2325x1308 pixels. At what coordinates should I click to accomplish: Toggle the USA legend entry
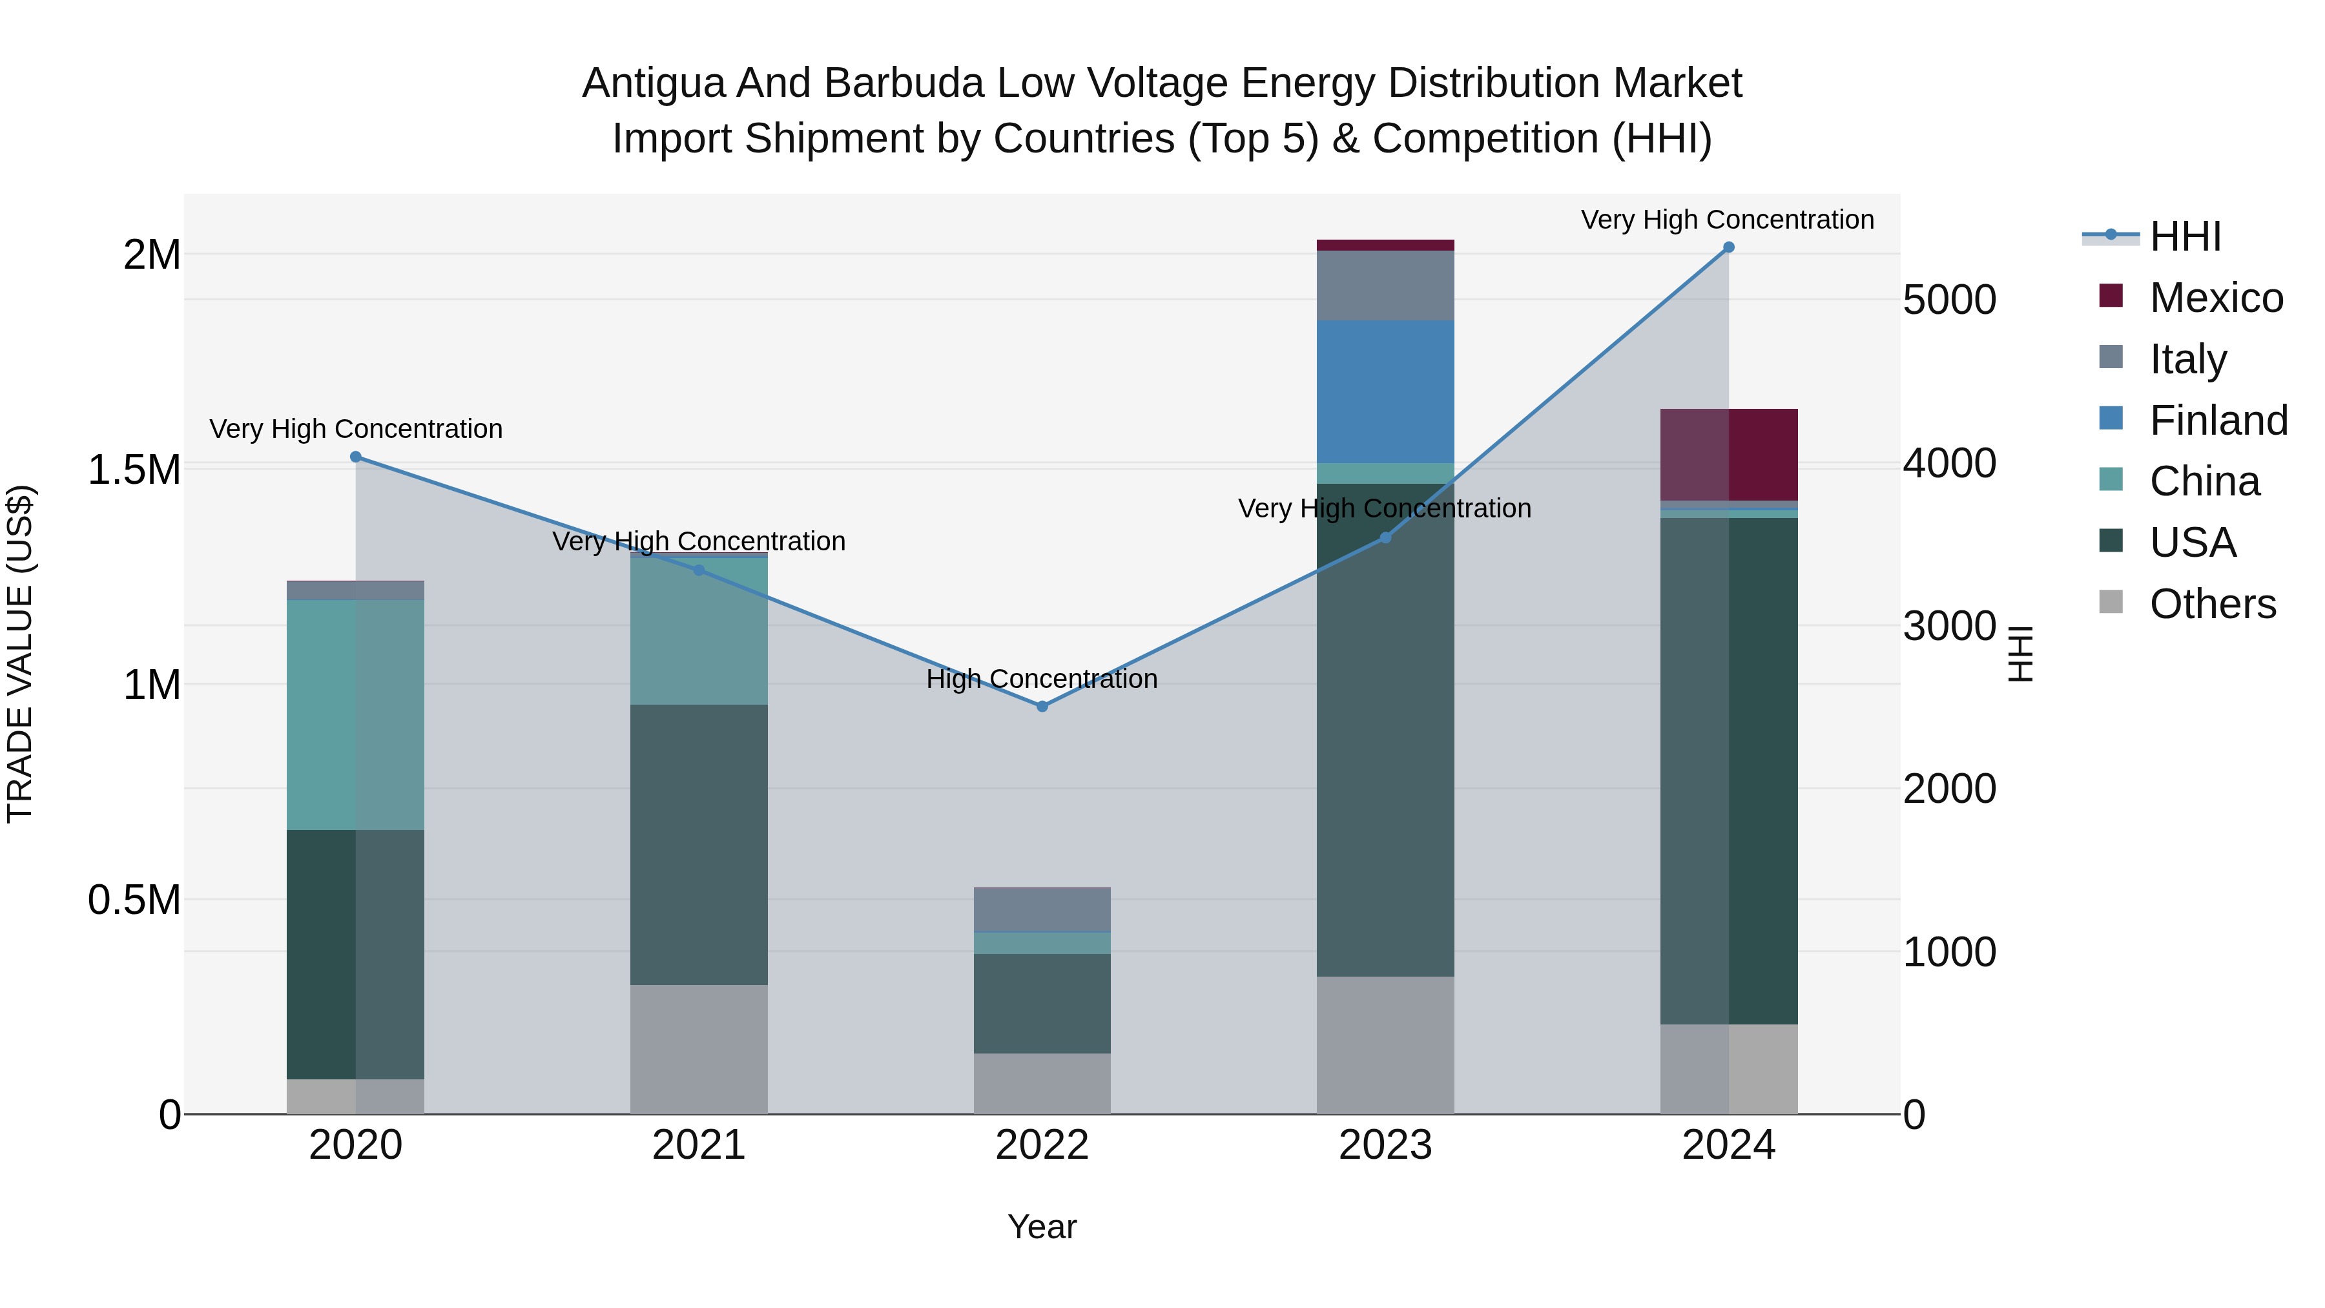pos(2169,543)
